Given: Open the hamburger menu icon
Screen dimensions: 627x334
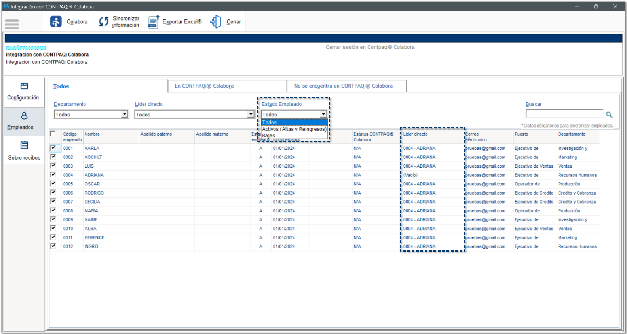Looking at the screenshot, I should [12, 24].
